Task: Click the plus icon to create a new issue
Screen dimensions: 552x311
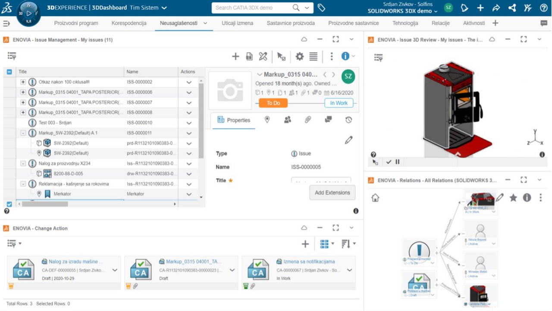Action: tap(235, 56)
